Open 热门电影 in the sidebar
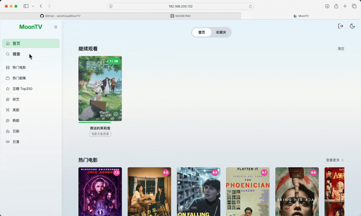This screenshot has width=361, height=216. (19, 68)
